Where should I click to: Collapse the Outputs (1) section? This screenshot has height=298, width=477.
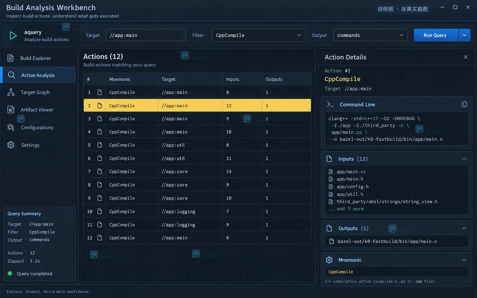464,228
